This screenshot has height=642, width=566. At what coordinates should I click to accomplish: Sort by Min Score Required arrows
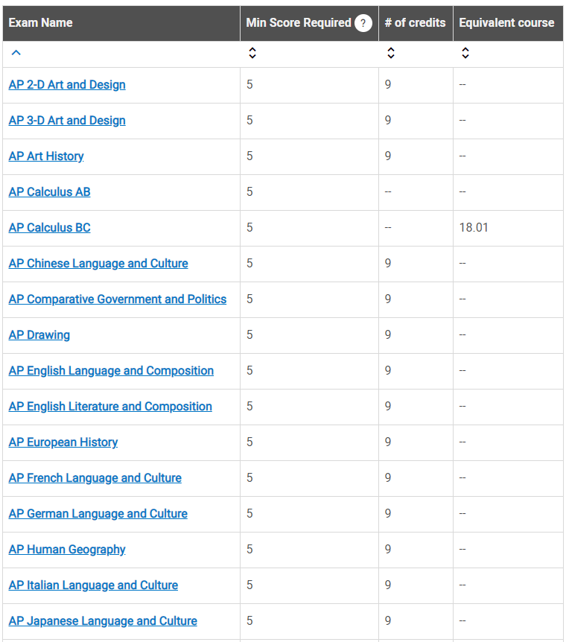point(252,53)
